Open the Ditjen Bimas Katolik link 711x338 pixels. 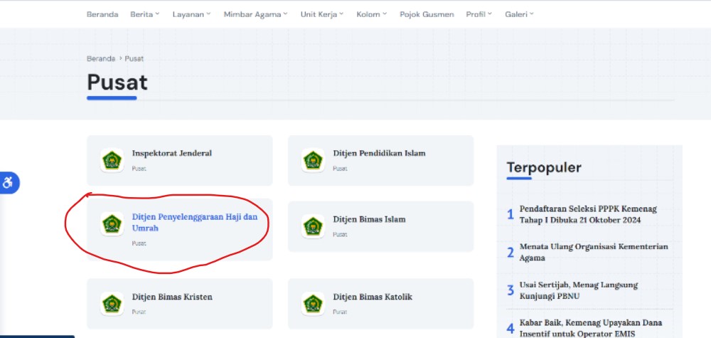tap(373, 297)
